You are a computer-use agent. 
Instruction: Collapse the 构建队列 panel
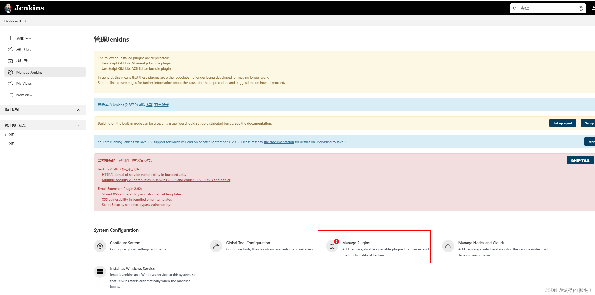click(79, 110)
